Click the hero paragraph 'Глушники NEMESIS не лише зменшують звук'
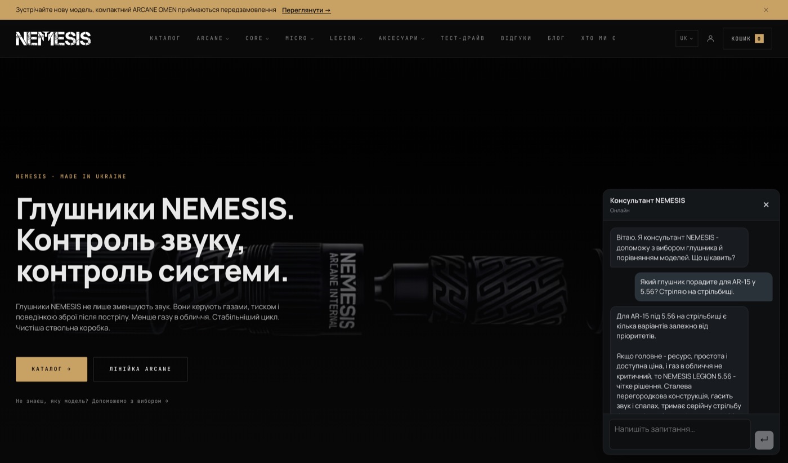 147,317
